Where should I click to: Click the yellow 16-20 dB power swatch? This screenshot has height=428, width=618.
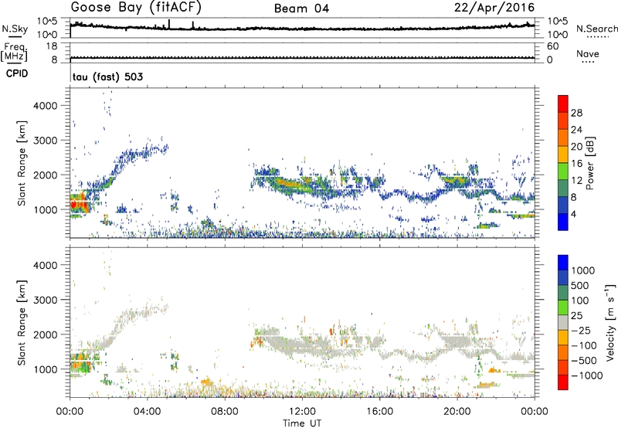pos(563,155)
